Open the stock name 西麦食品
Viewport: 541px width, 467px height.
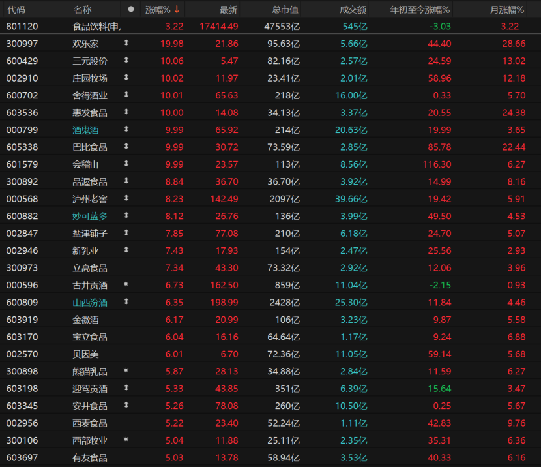click(x=90, y=423)
